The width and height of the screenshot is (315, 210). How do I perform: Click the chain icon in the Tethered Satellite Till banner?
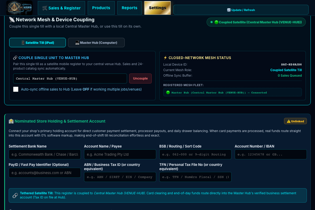pyautogui.click(x=15, y=196)
